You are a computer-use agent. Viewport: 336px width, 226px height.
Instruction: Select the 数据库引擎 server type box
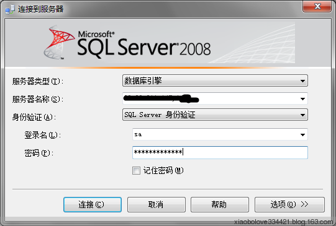[x=215, y=80]
